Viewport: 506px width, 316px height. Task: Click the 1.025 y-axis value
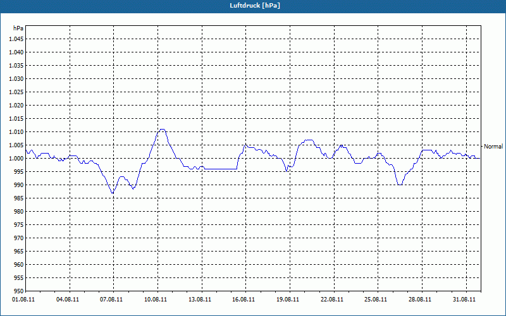[16, 92]
